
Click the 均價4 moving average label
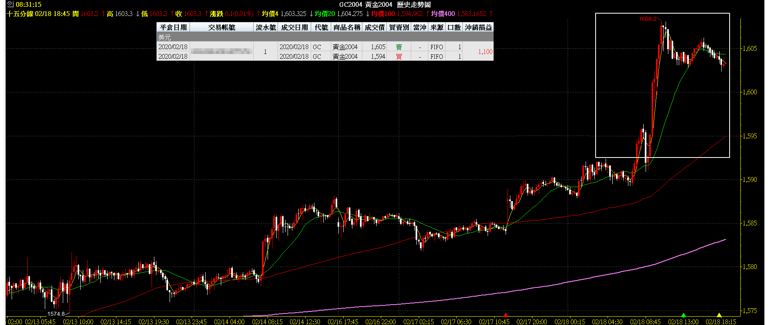270,14
